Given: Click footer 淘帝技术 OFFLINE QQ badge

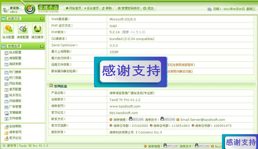Looking at the screenshot, I should tap(202, 145).
